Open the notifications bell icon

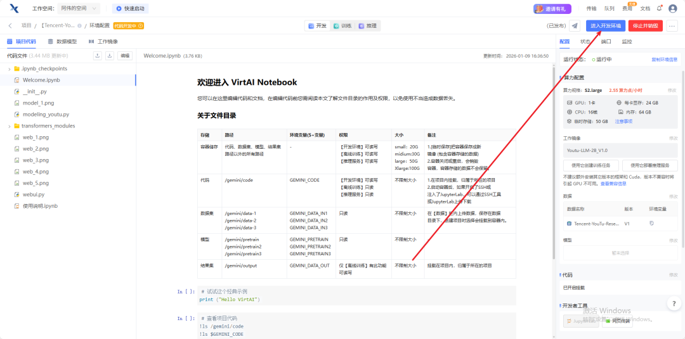659,8
